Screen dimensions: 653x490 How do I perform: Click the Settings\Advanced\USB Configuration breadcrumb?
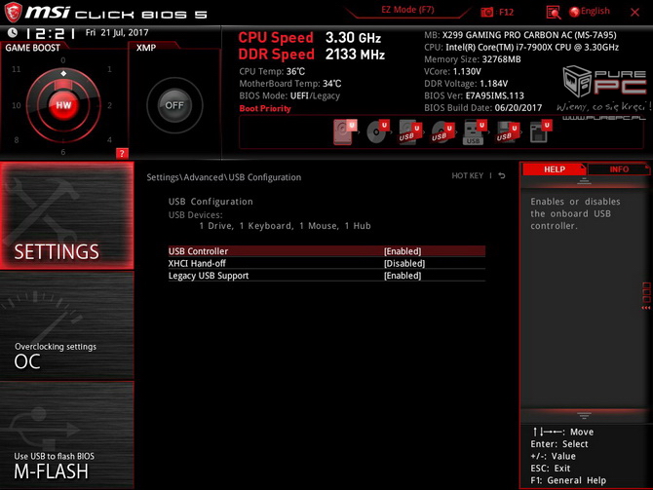223,177
